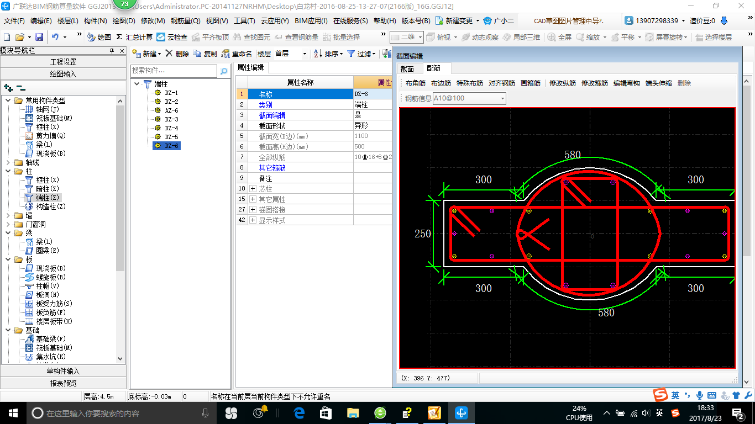
Task: Expand the 芯柱 property row
Action: (x=253, y=189)
